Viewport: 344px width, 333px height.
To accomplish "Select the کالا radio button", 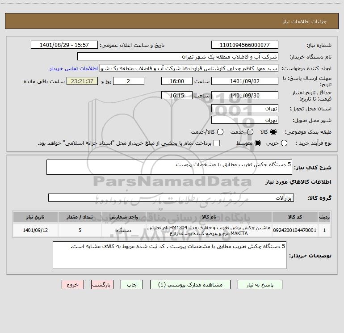I will click(x=273, y=132).
